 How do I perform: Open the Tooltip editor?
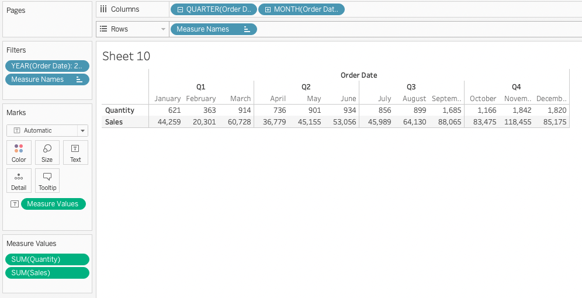click(47, 181)
